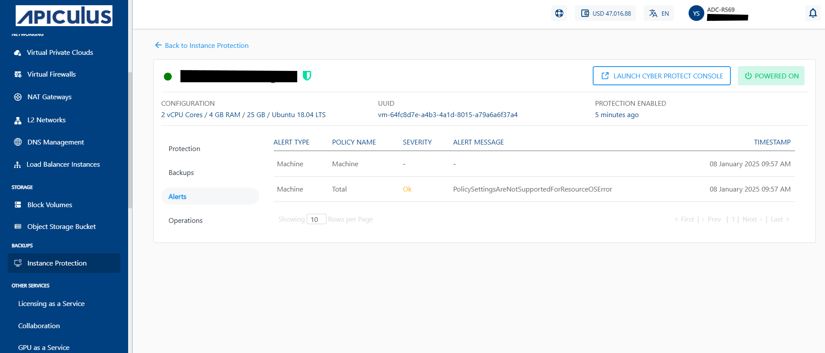Viewport: 825px width, 353px height.
Task: Open the Protection tab
Action: [184, 148]
